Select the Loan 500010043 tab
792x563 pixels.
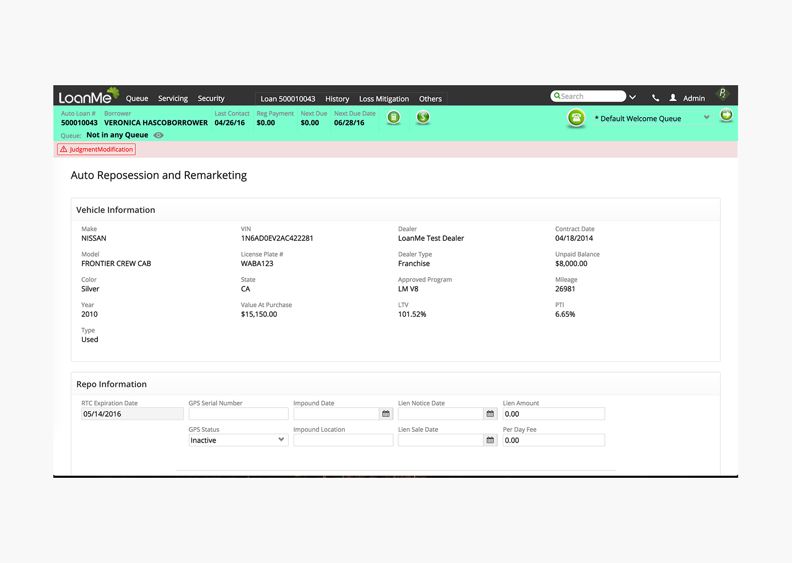(x=288, y=99)
